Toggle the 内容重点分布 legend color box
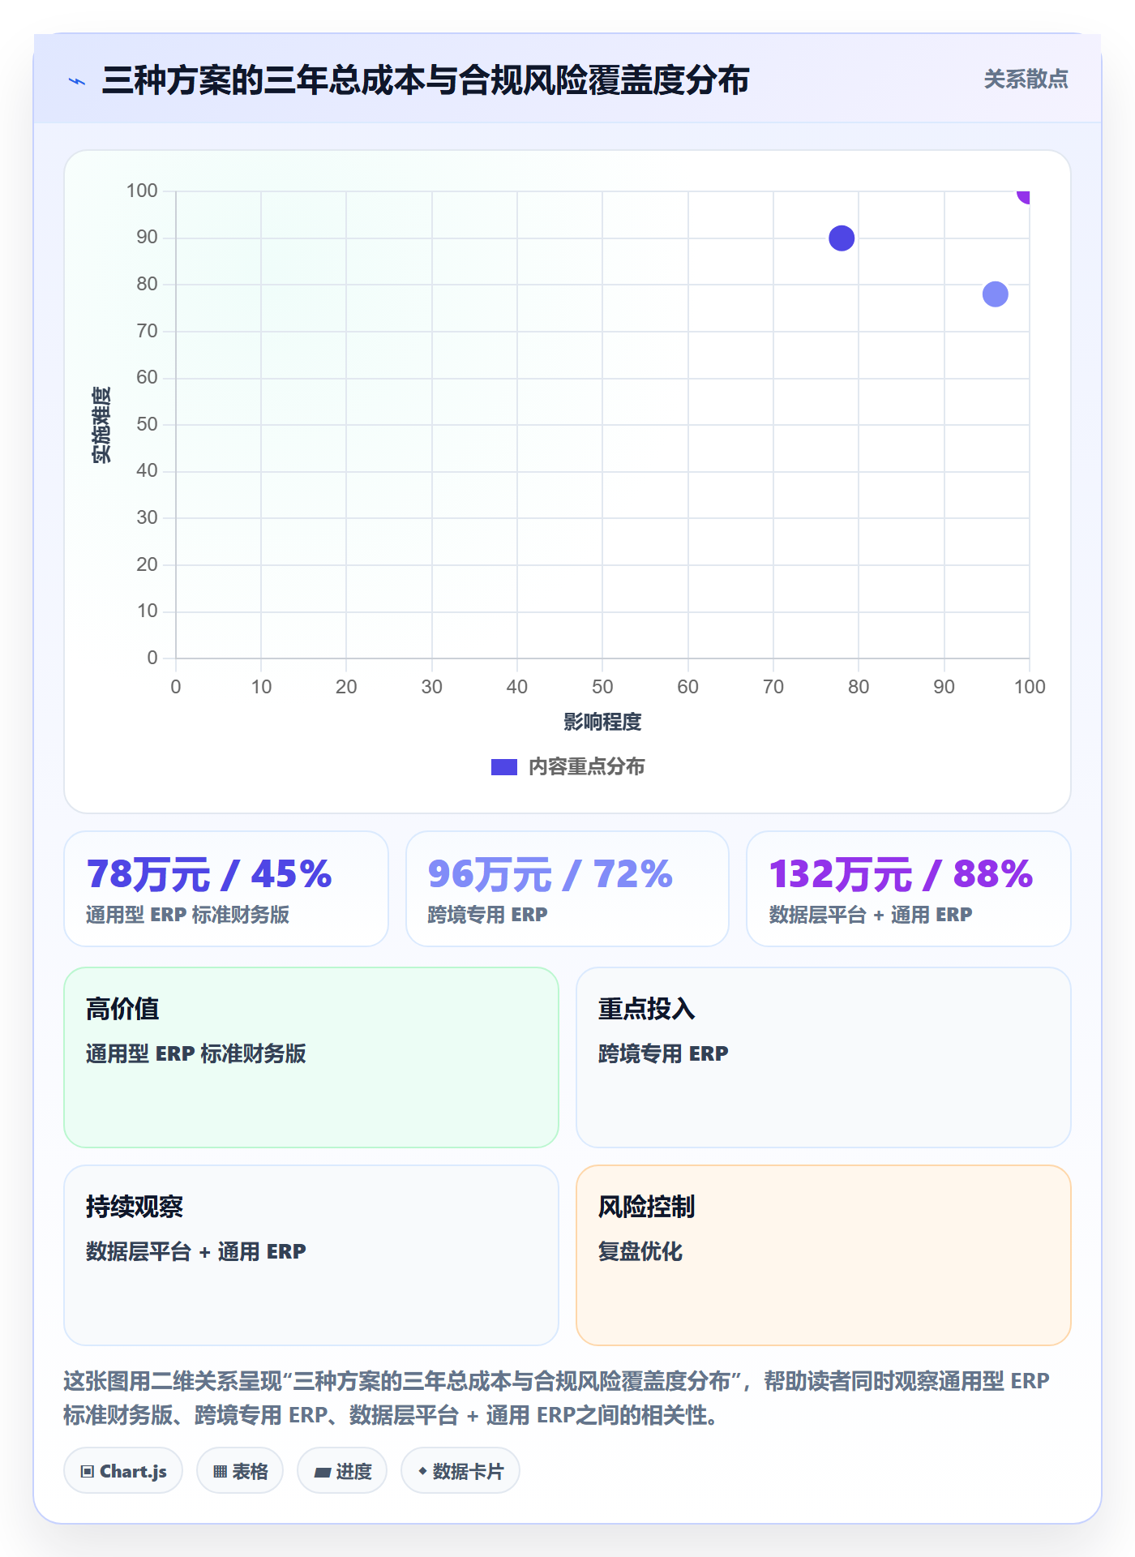Viewport: 1135px width, 1557px height. tap(503, 767)
